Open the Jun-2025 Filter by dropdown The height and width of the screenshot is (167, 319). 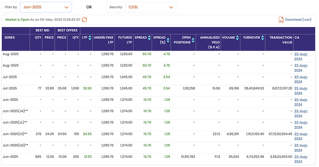tap(46, 7)
